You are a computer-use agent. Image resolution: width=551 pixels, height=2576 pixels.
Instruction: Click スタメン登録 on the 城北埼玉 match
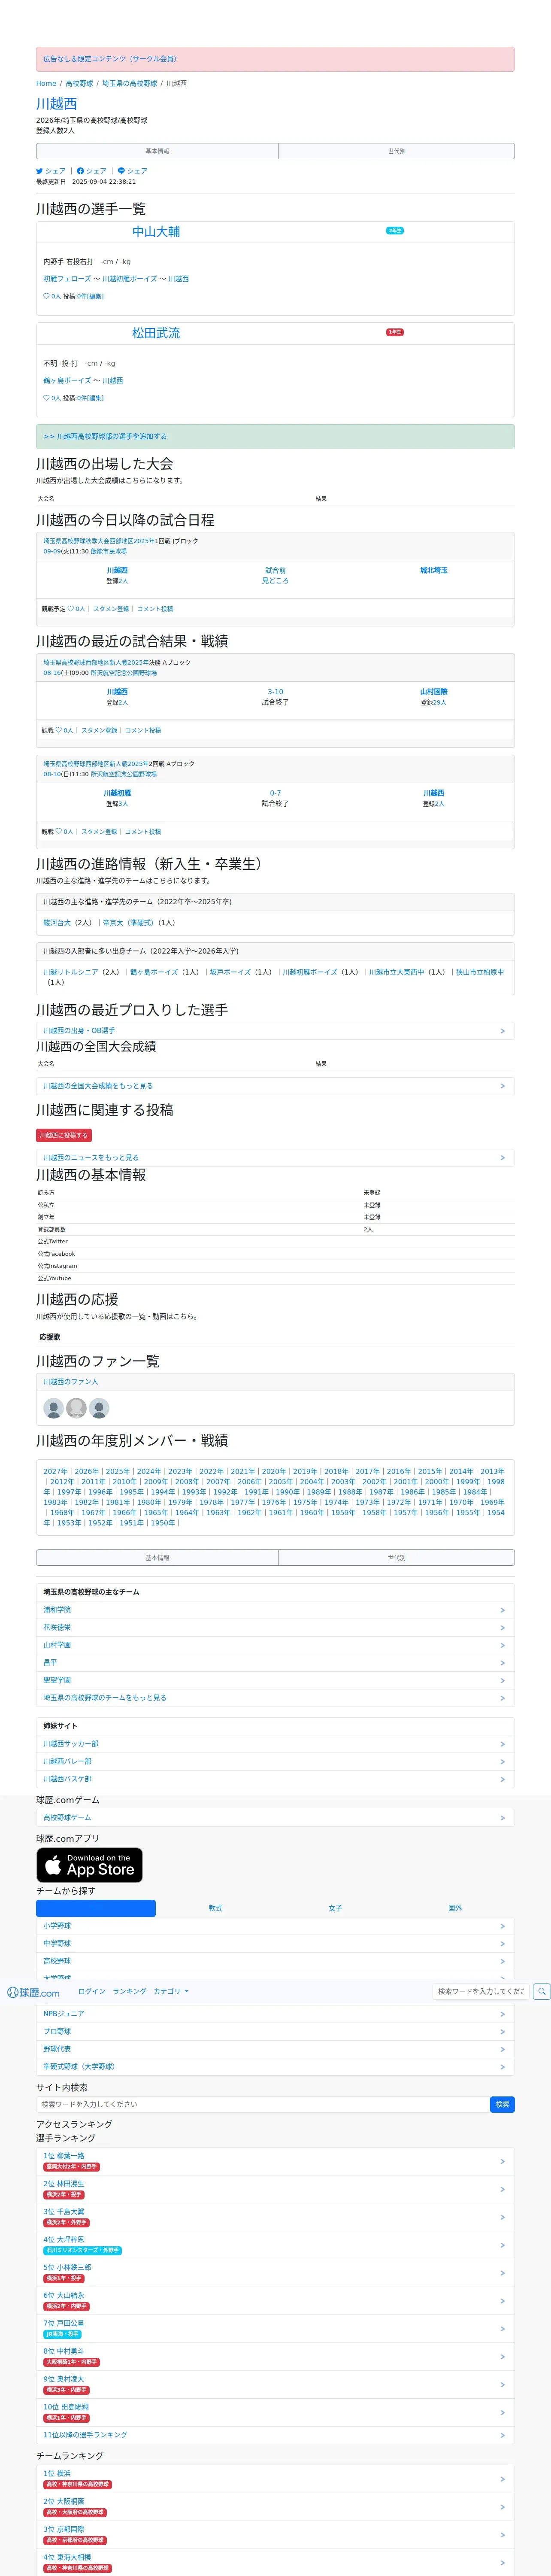[x=111, y=609]
